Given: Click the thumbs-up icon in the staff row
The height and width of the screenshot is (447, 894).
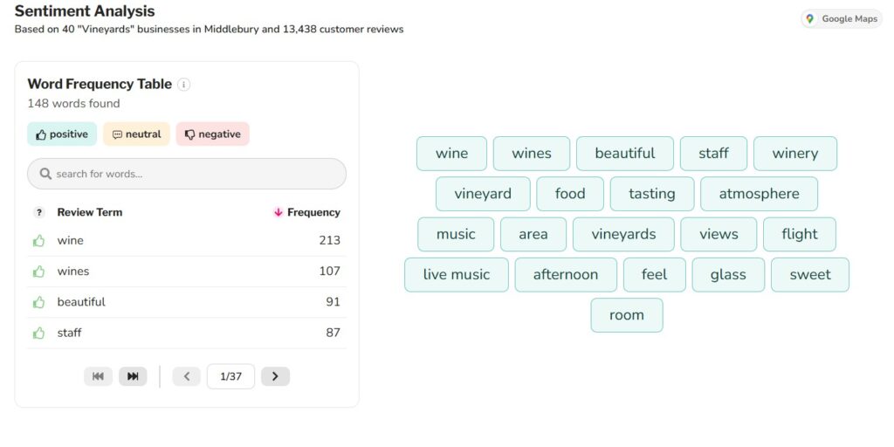Looking at the screenshot, I should (x=38, y=333).
